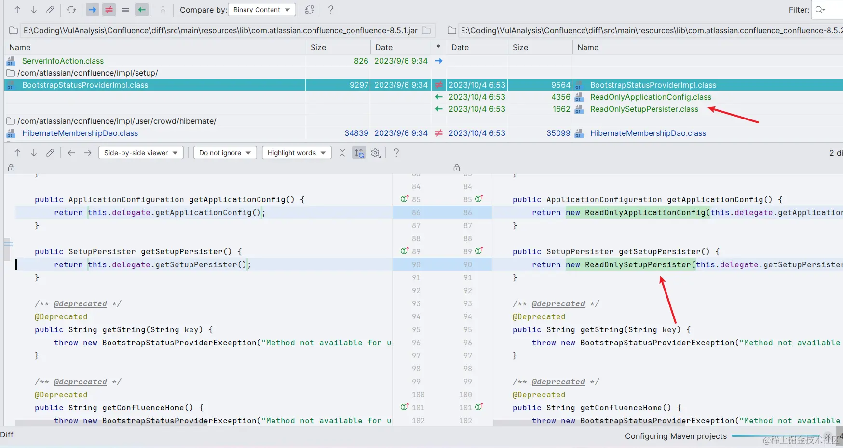This screenshot has width=843, height=448.
Task: Click left line 90 getSetupPersister return statement
Action: tap(152, 264)
